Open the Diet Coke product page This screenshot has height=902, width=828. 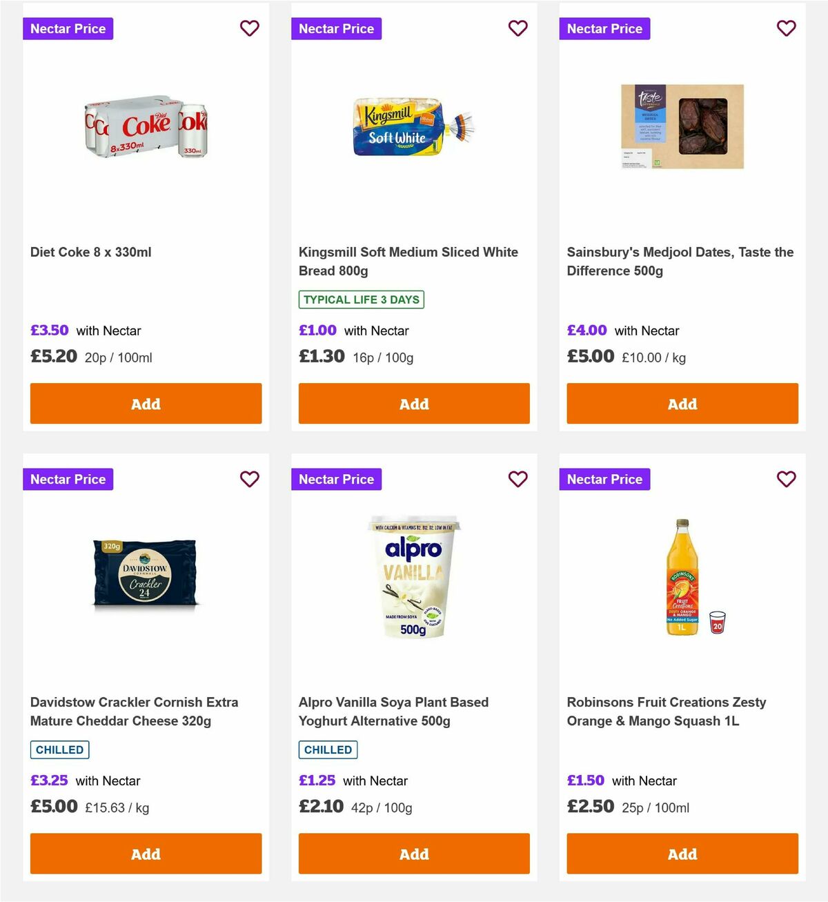point(90,252)
